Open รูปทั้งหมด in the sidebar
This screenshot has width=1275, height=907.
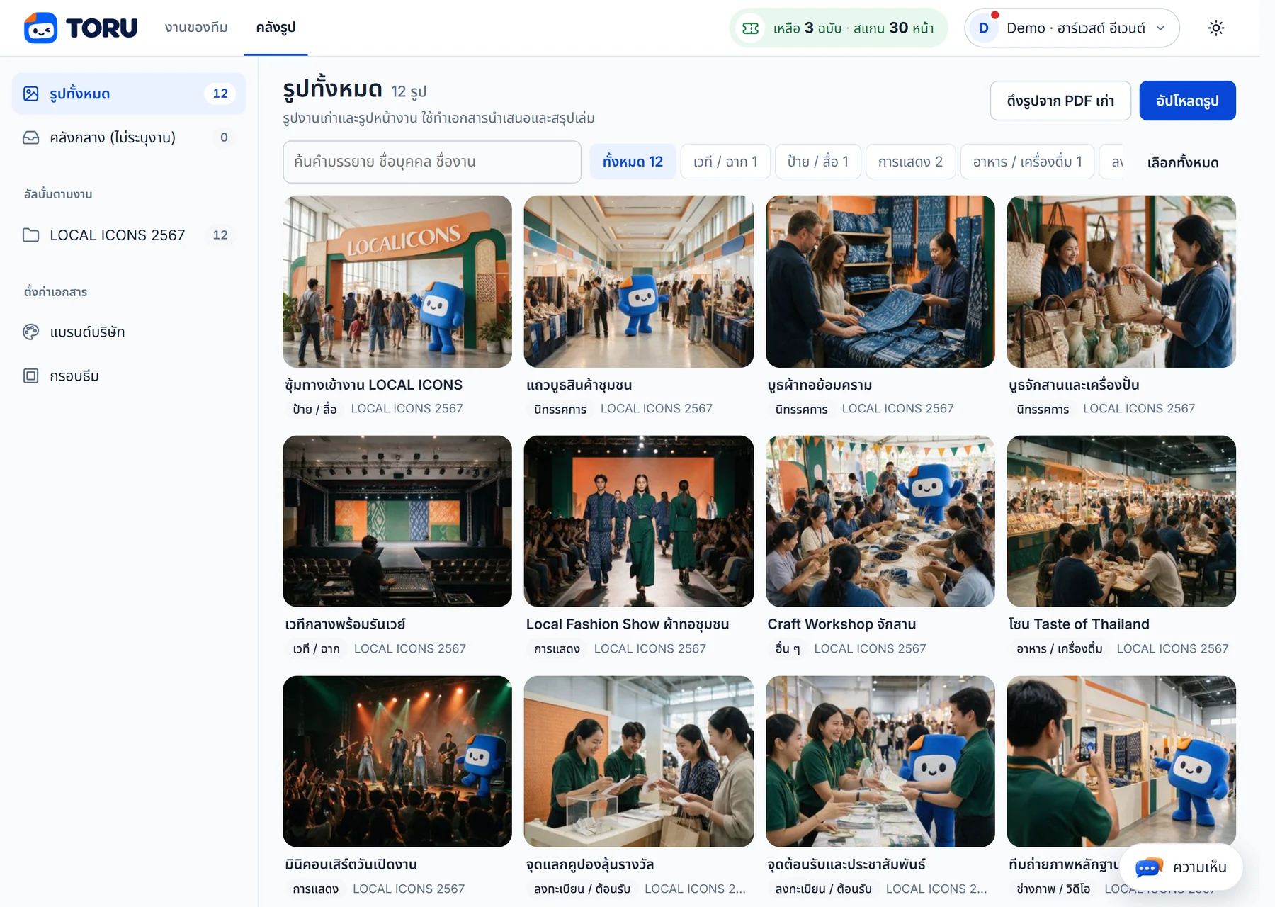click(129, 94)
